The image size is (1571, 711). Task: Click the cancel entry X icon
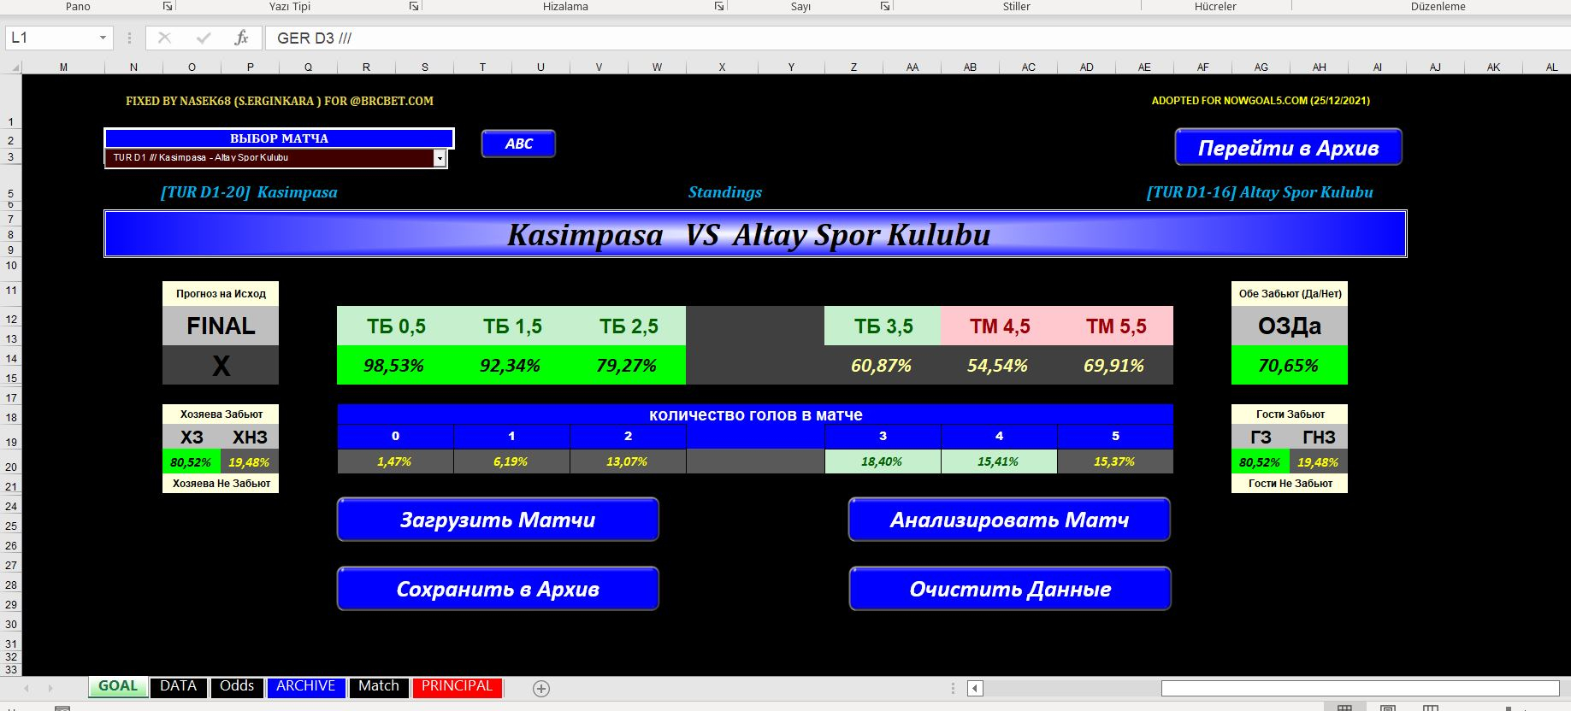[164, 38]
